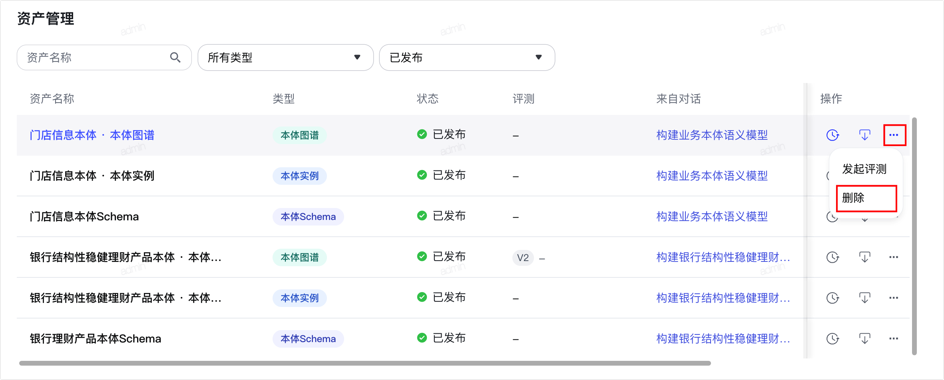
Task: Download 银行理财产品本体Schema
Action: coord(864,339)
